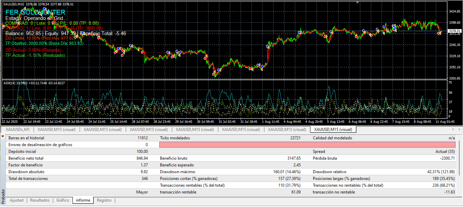463x207 pixels.
Task: Click the 'Transacciones rentables' value 110 (31.79%)
Action: coord(289,185)
